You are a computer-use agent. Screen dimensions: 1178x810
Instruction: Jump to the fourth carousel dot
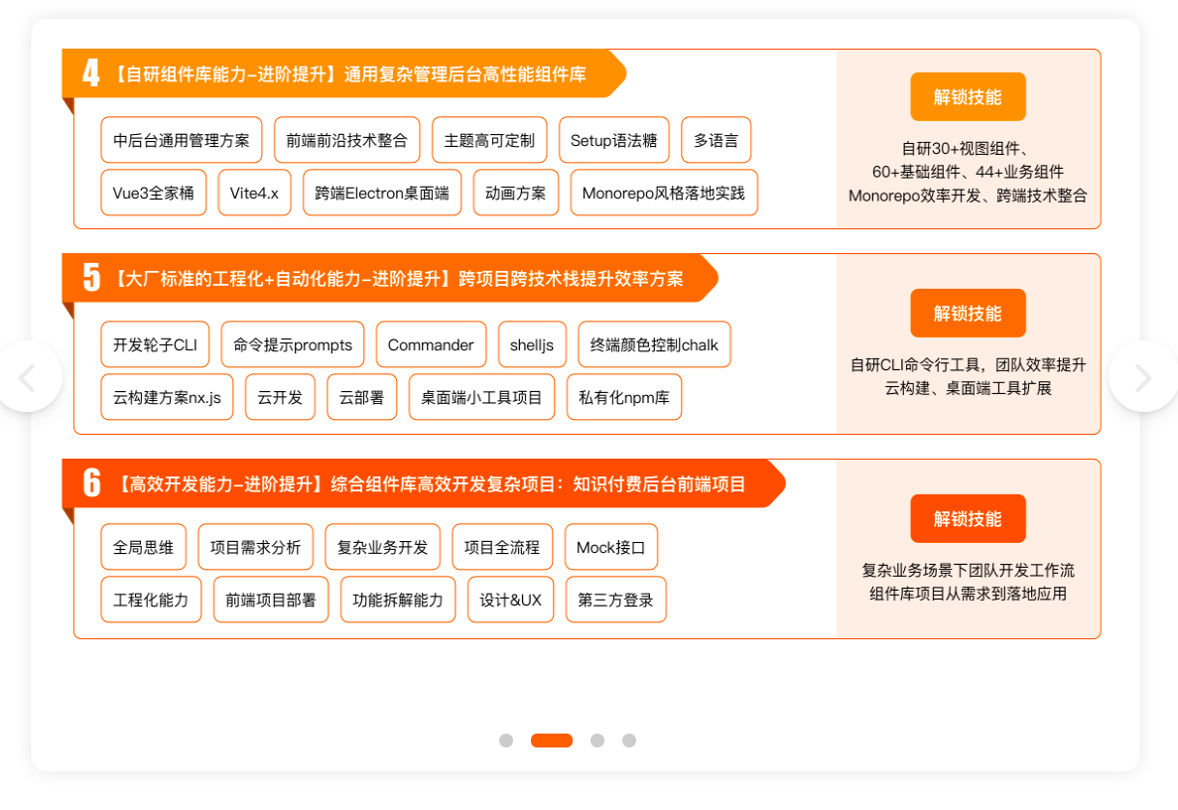point(629,741)
